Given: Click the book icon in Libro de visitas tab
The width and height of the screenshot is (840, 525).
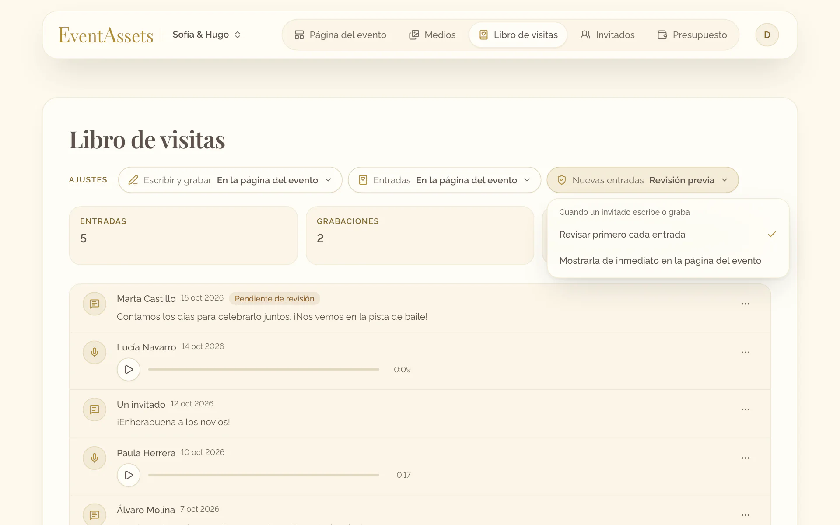Looking at the screenshot, I should tap(483, 35).
